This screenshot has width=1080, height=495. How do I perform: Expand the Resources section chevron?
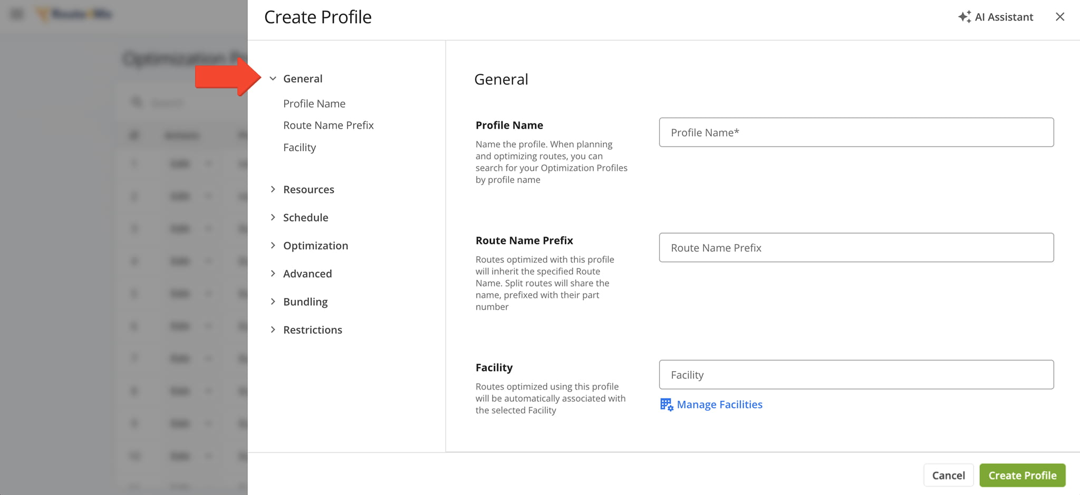coord(273,189)
